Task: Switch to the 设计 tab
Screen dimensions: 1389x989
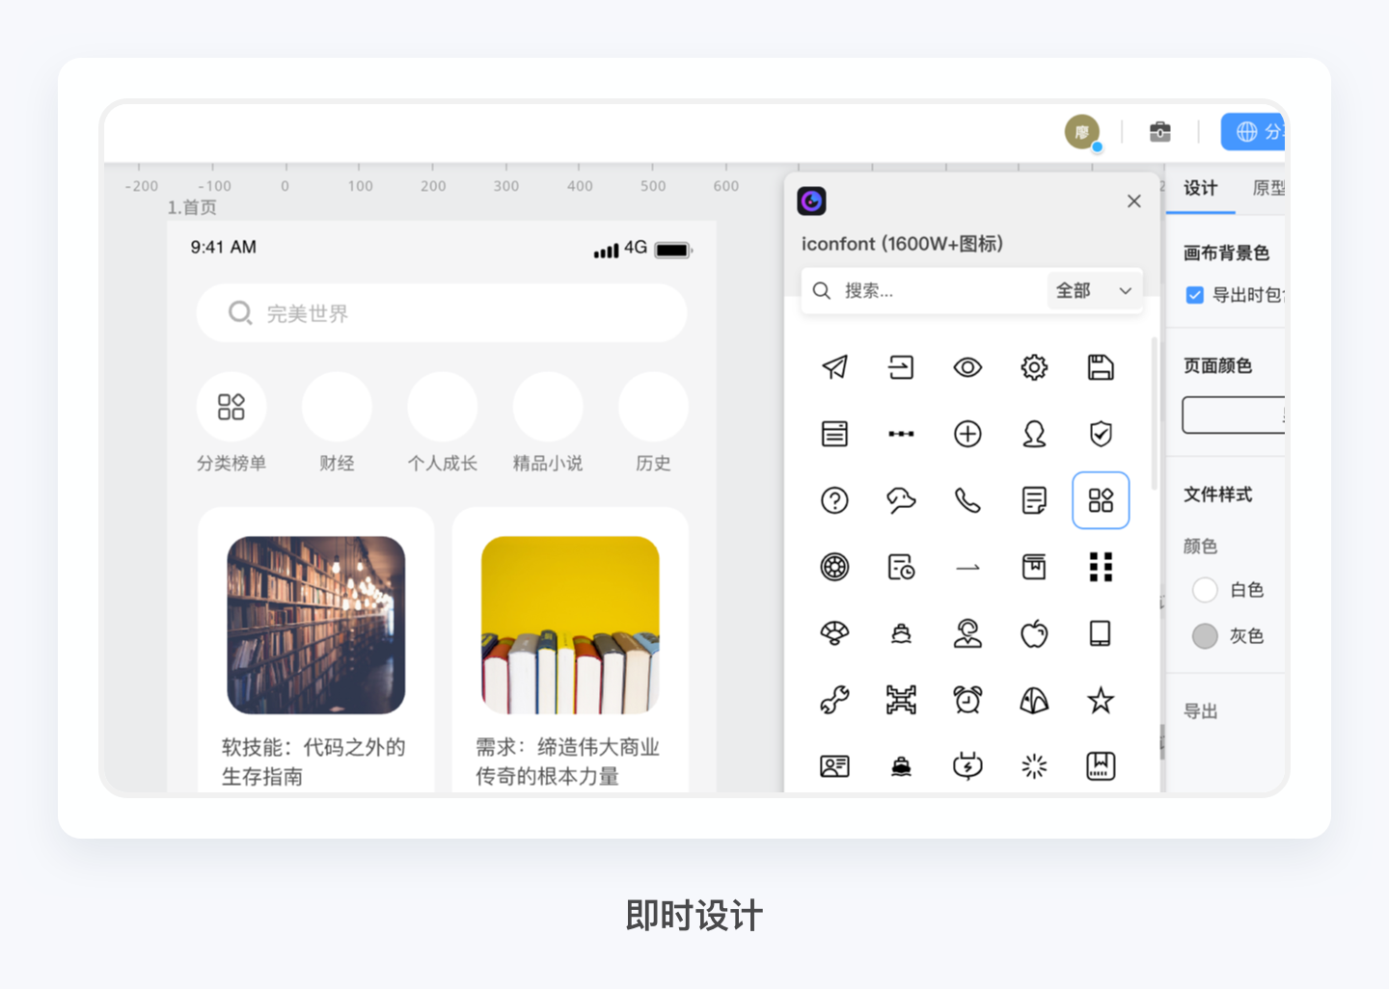Action: 1200,189
